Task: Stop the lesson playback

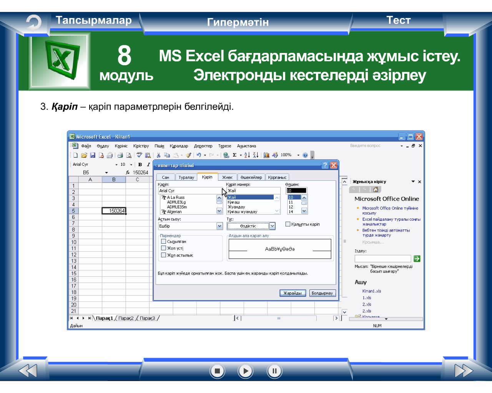Action: 217,371
